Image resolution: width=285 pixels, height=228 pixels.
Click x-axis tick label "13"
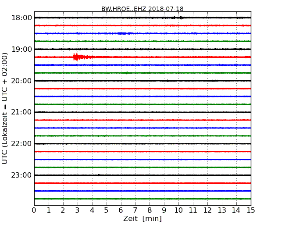[222, 210]
